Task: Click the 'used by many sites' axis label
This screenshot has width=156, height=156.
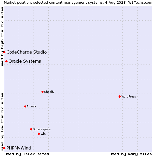Action: point(131,154)
